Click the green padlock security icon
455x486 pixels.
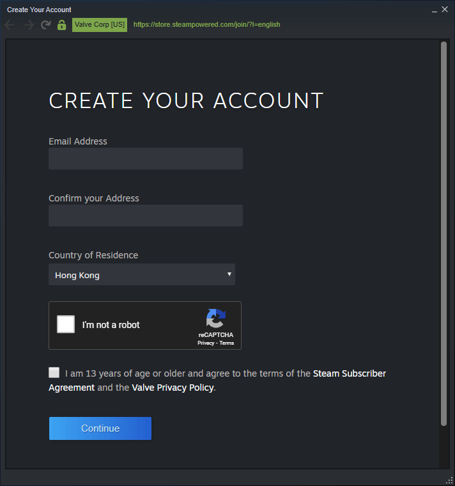pos(61,25)
